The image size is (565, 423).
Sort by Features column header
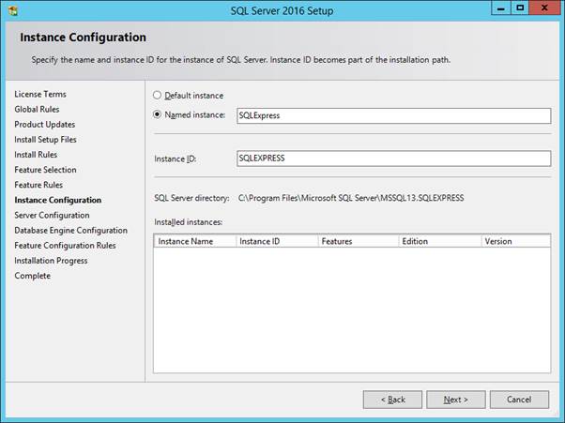click(x=359, y=241)
